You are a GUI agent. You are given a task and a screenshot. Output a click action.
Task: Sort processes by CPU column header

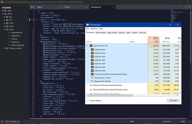tap(154, 40)
